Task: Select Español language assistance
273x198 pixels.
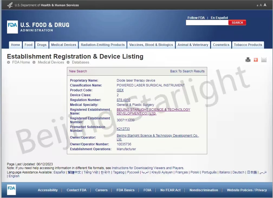Action: (59, 172)
